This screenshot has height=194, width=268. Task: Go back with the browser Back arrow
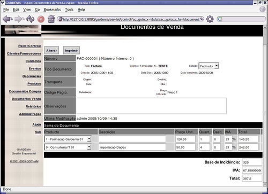tap(8, 19)
